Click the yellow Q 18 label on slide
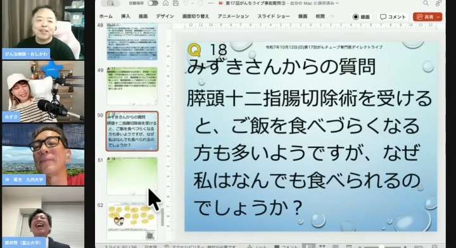This screenshot has height=248, width=456. pos(207,50)
